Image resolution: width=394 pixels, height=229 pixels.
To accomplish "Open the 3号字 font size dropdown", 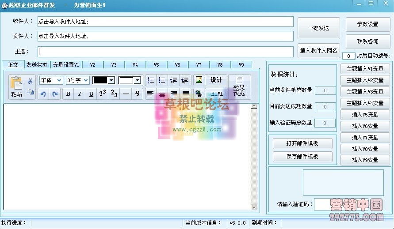I will (77, 80).
